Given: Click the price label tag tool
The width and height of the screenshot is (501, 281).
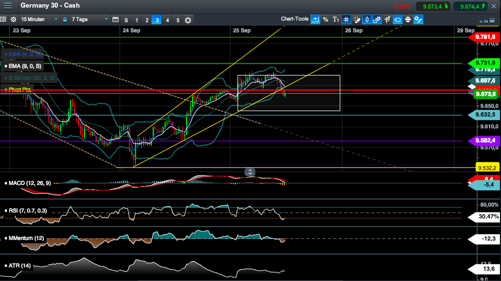Looking at the screenshot, I should 397,19.
